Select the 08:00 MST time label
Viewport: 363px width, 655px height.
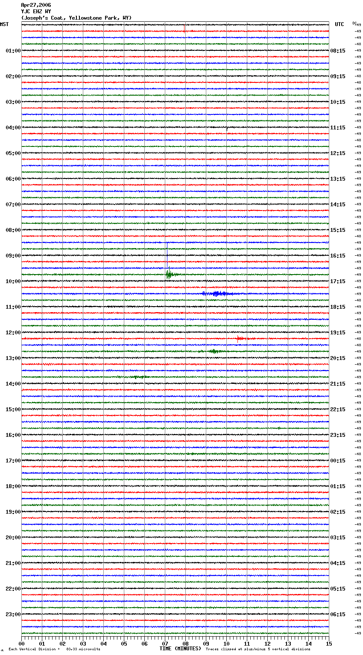pos(13,230)
